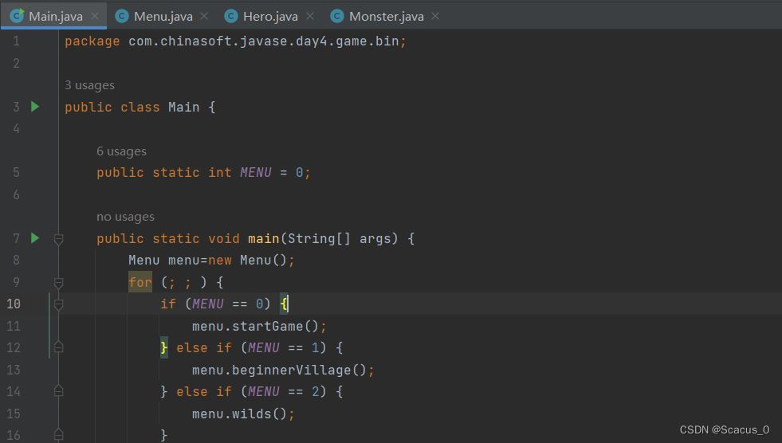Viewport: 782px width, 443px height.
Task: Click menu.startGame() on line 11
Action: point(255,327)
